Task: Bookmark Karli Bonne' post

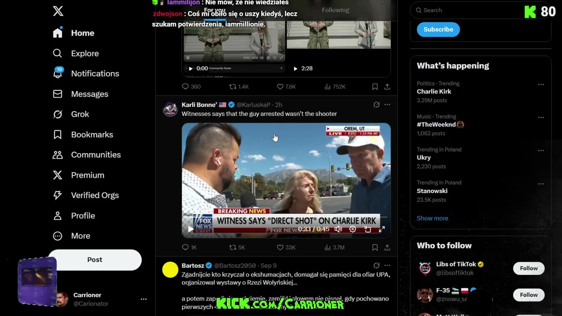Action: click(x=375, y=248)
